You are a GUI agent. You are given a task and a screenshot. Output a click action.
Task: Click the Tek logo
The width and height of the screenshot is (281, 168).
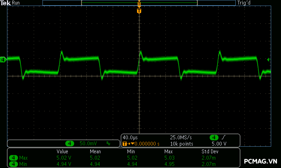[6, 3]
